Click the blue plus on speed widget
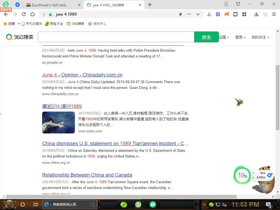The image size is (280, 210). [x=269, y=175]
